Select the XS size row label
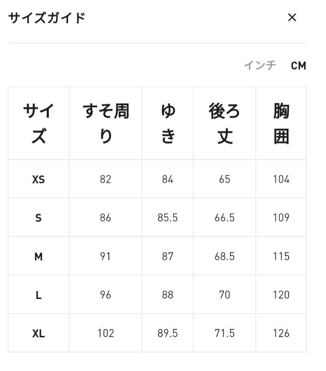The height and width of the screenshot is (371, 326). click(39, 179)
